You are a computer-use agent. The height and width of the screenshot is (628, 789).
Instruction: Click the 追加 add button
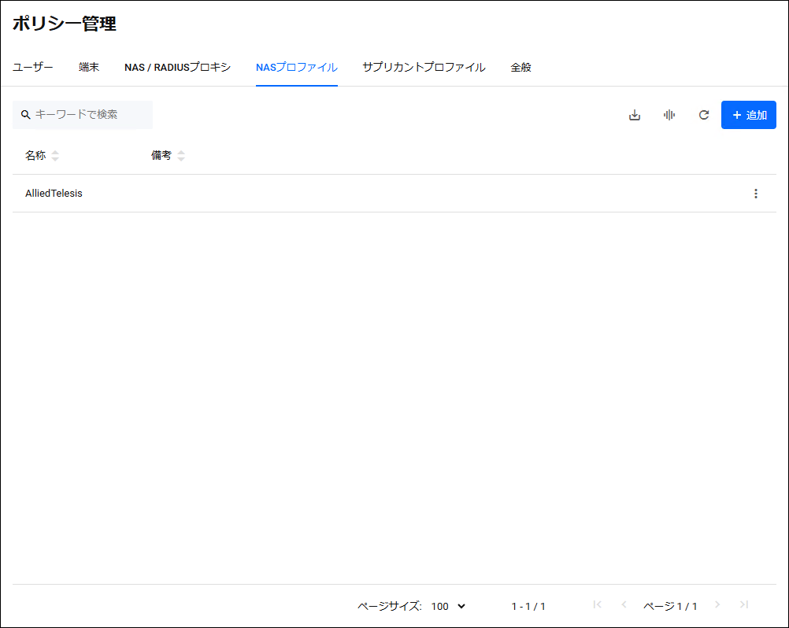pos(748,115)
